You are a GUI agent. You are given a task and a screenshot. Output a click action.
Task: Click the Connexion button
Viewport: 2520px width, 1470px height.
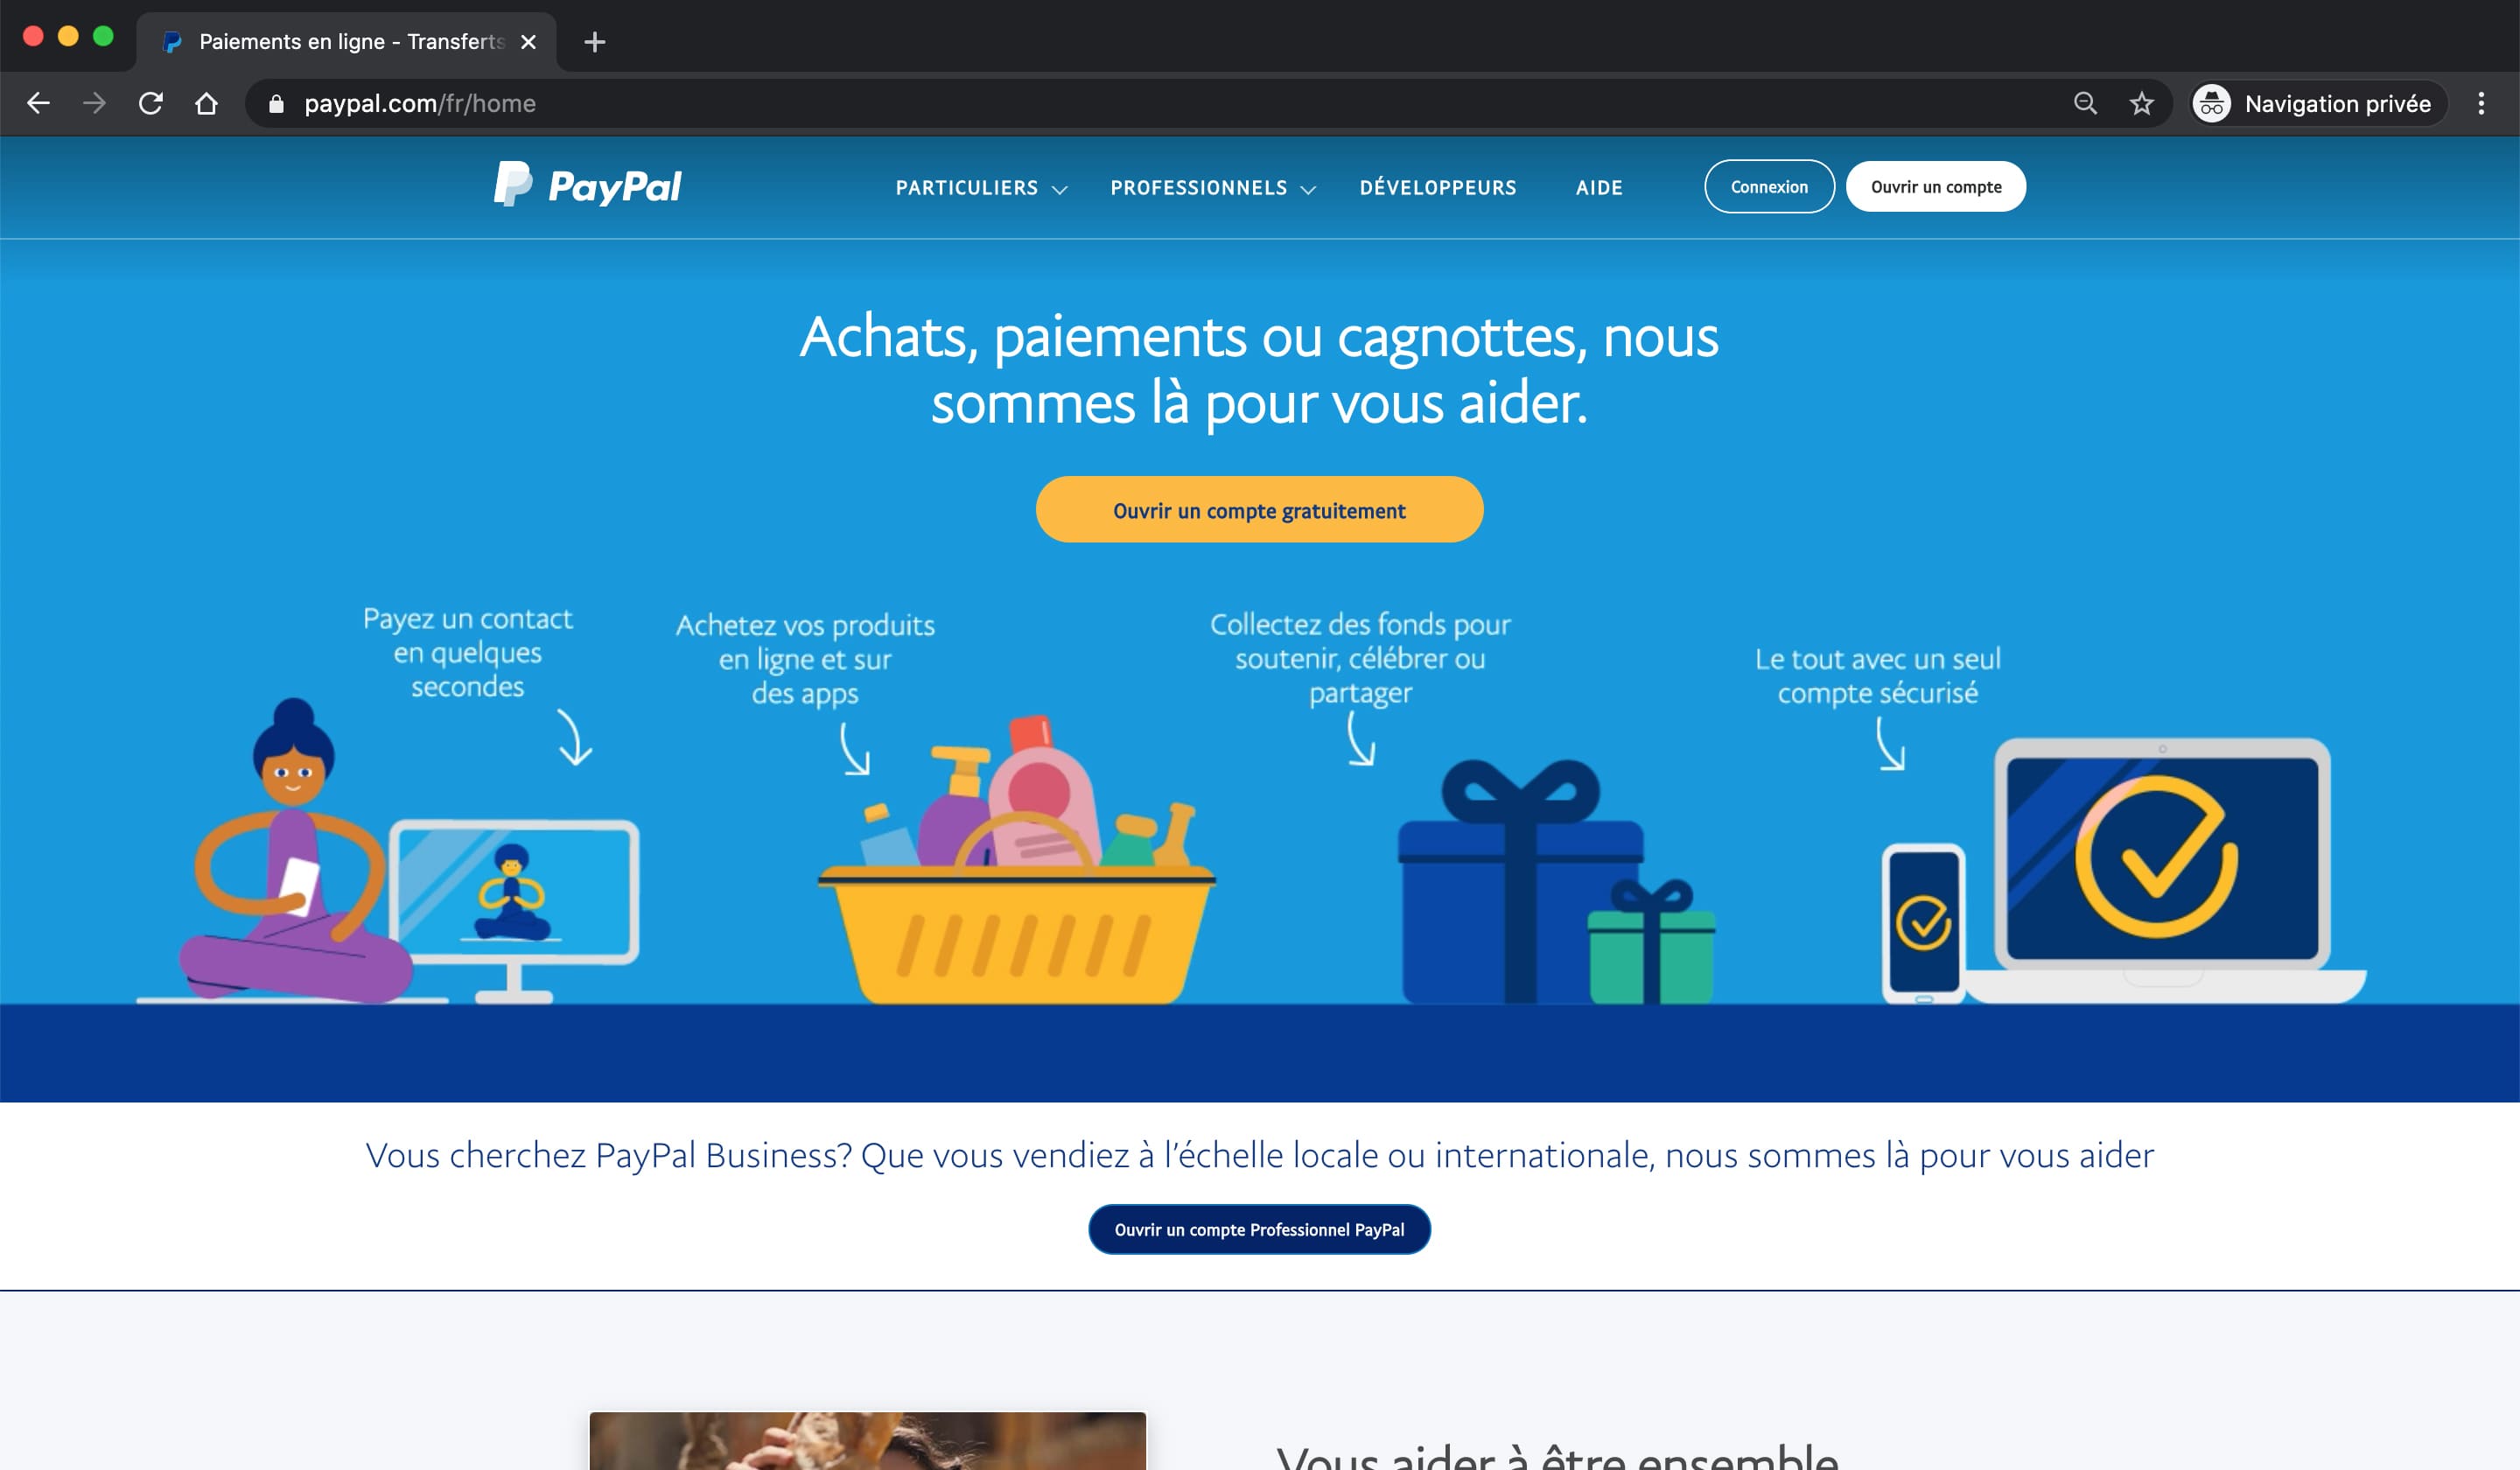[1769, 186]
